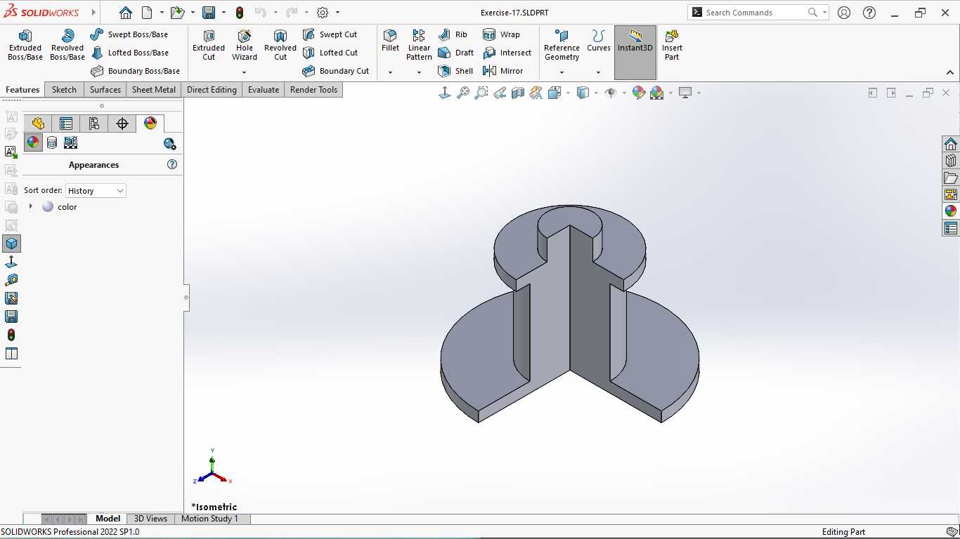Switch to the Surfaces tab
Screen dimensions: 960x539
coord(105,90)
